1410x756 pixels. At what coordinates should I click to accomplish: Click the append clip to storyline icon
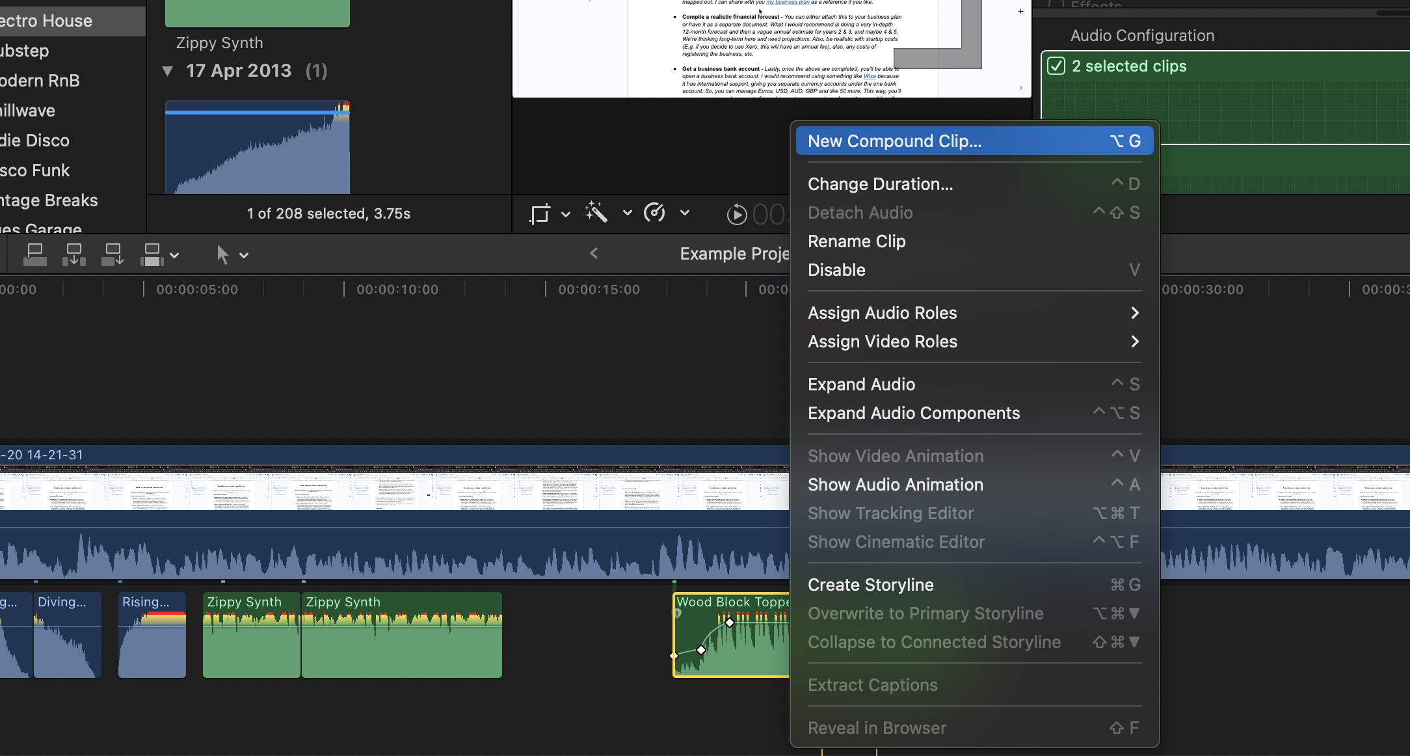coord(113,254)
